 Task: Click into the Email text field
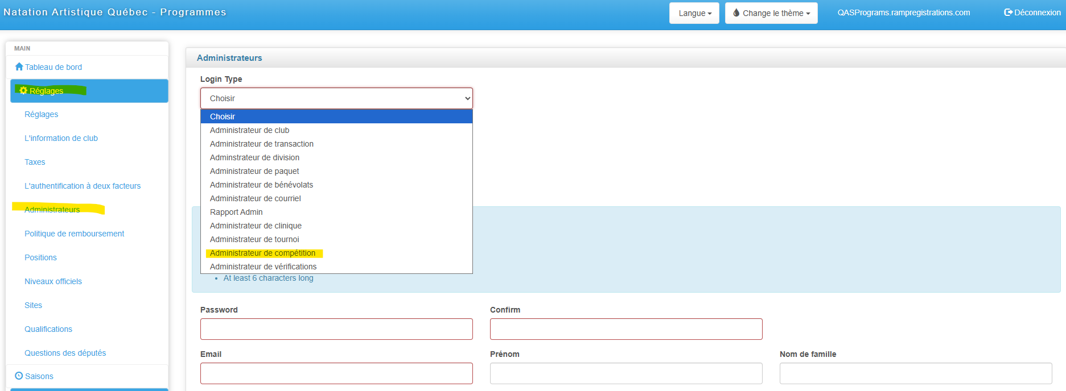[336, 373]
